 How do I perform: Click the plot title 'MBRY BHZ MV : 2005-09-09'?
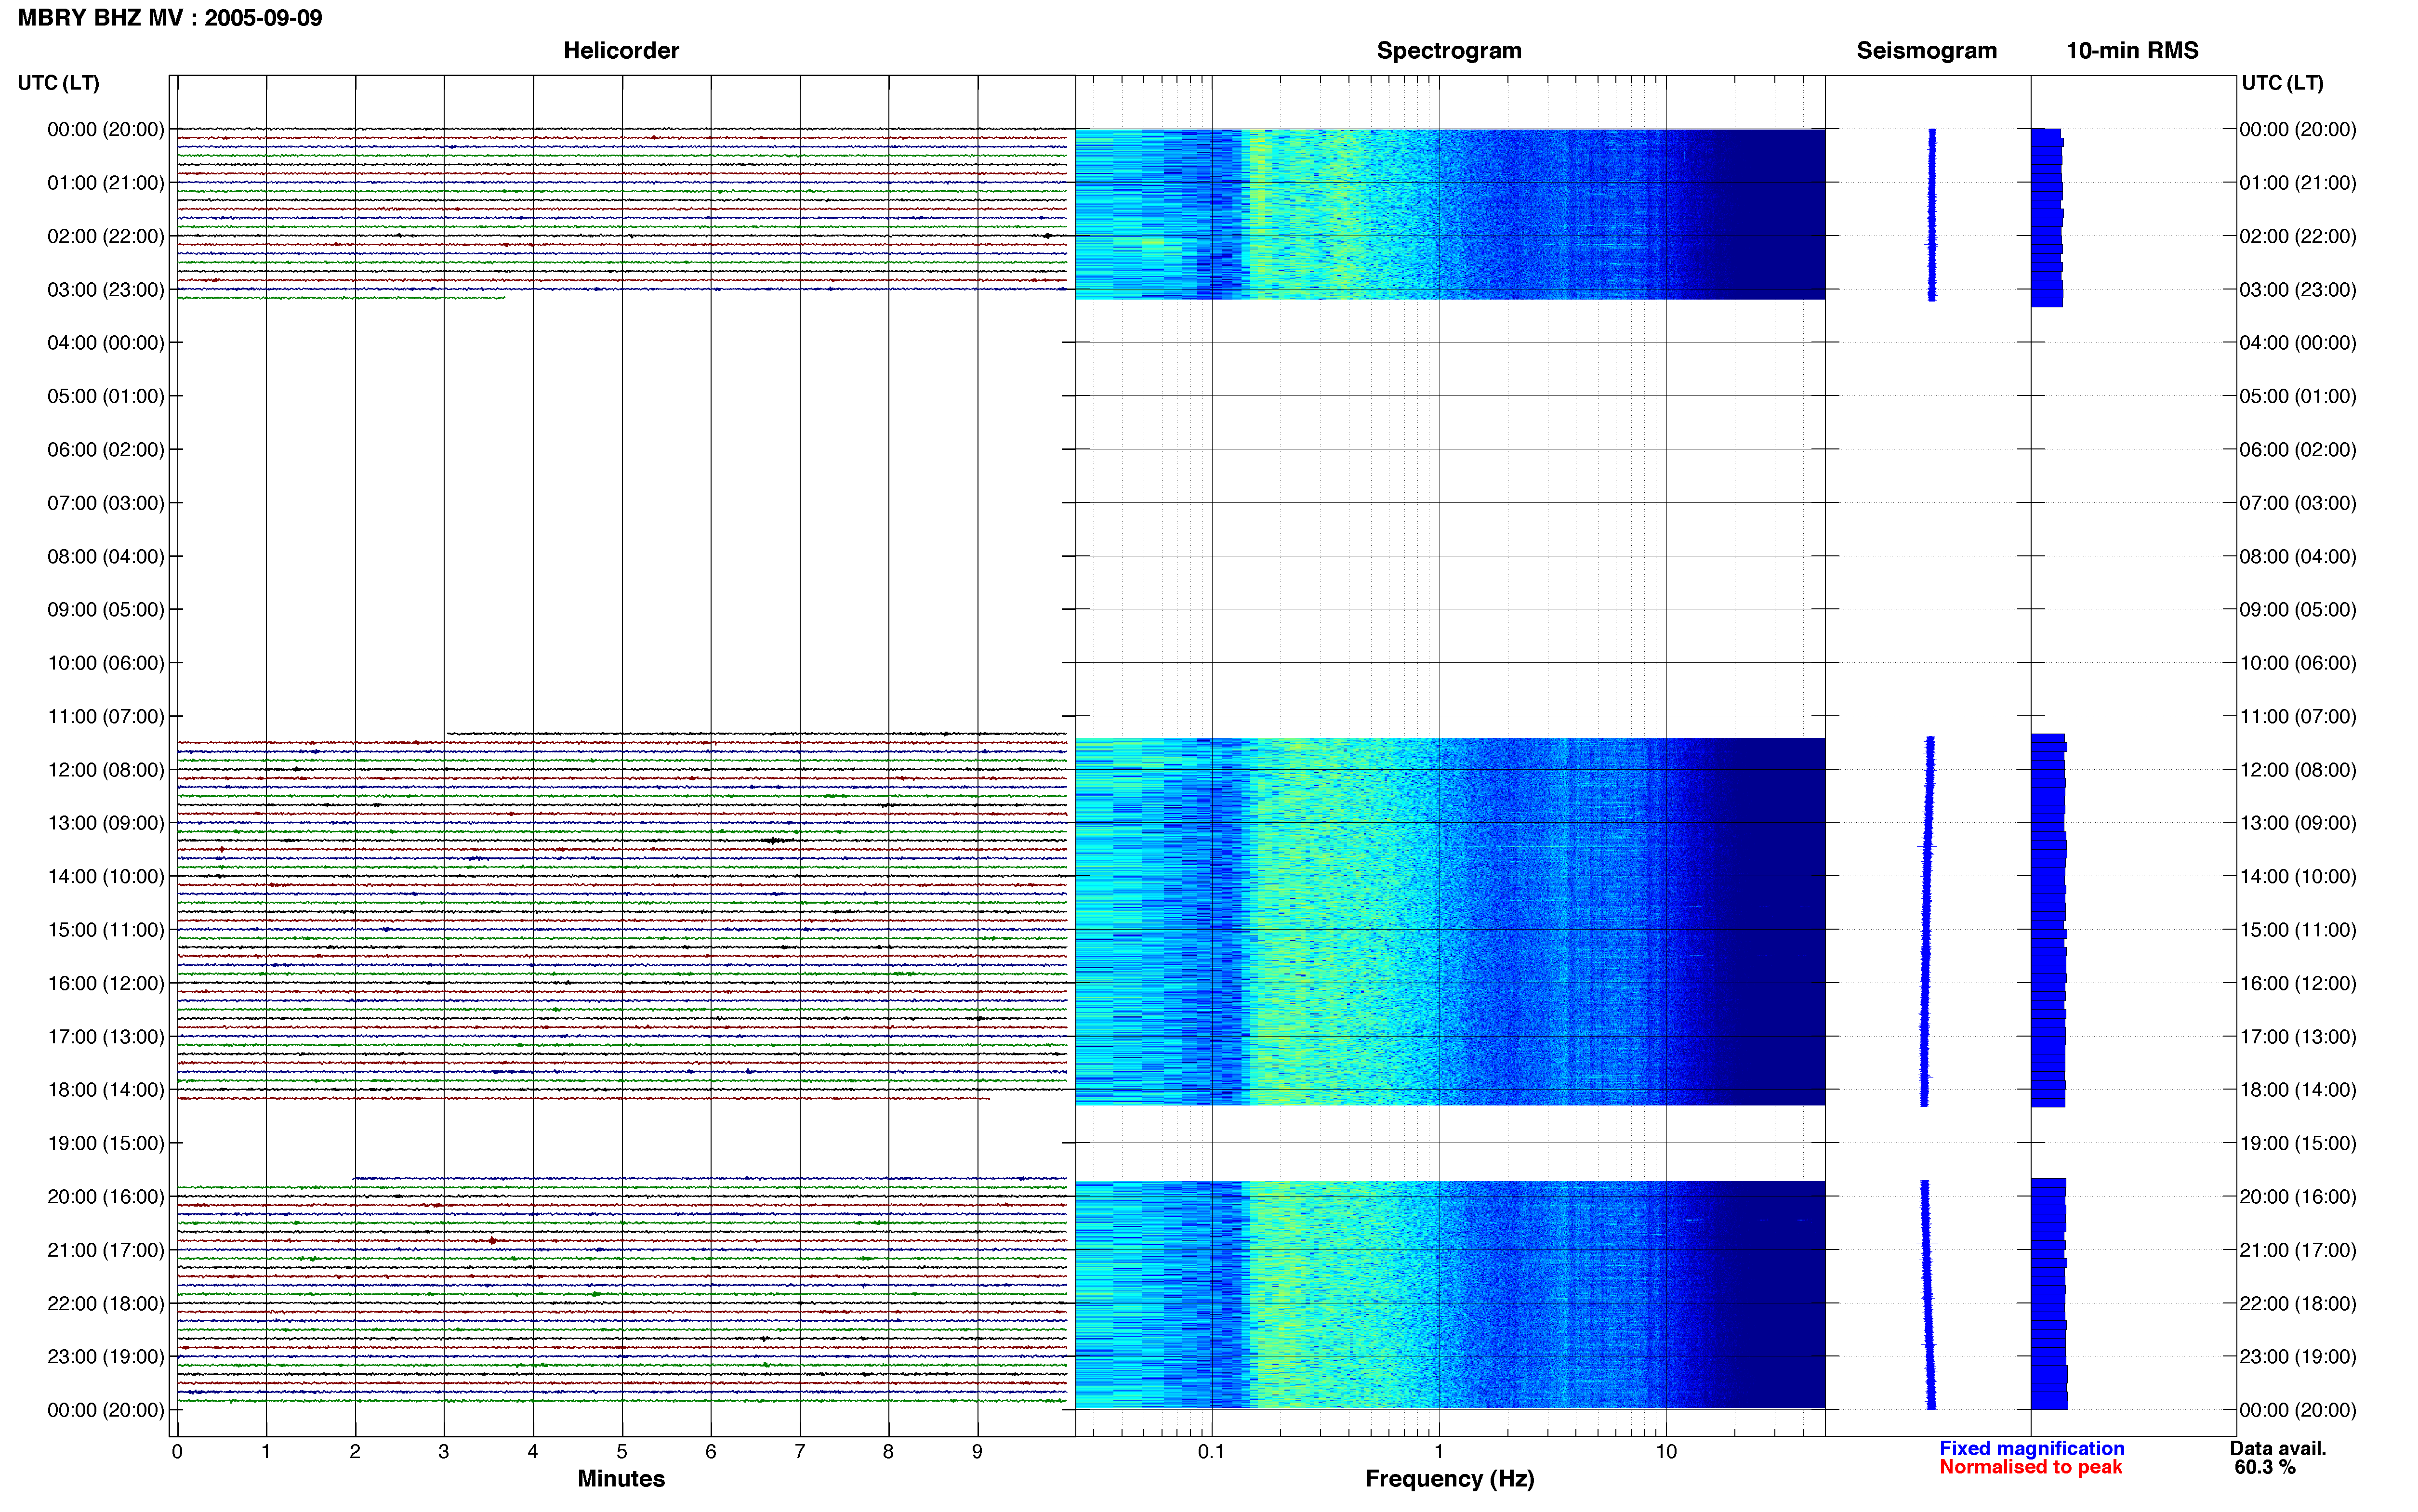(170, 18)
